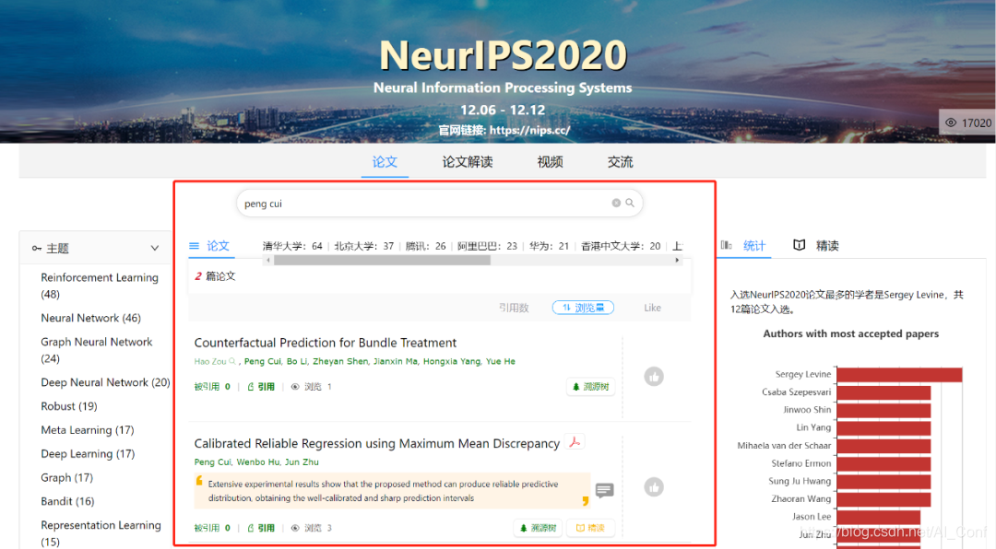996x549 pixels.
Task: Open author Jianxin Ma profile
Action: click(396, 361)
